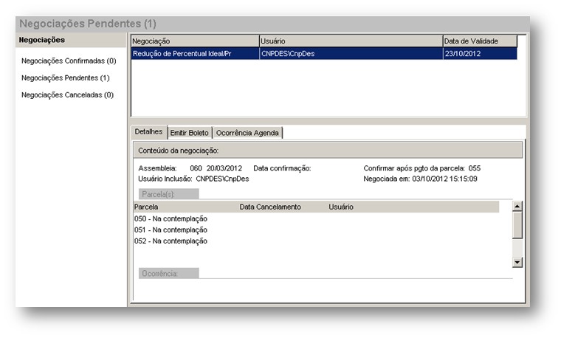Open the Emitir Boleto tab
561x338 pixels.
189,133
